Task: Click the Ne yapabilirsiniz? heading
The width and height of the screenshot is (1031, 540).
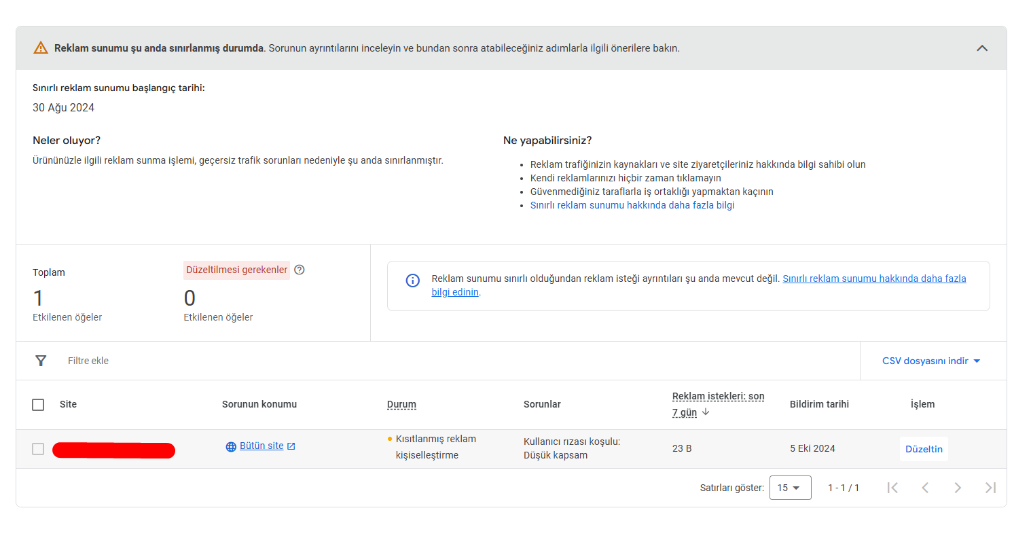Action: (x=547, y=141)
